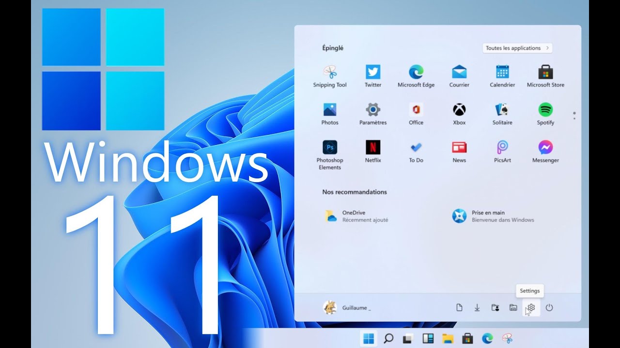Open the Documents folder icon in Start footer

tap(459, 307)
